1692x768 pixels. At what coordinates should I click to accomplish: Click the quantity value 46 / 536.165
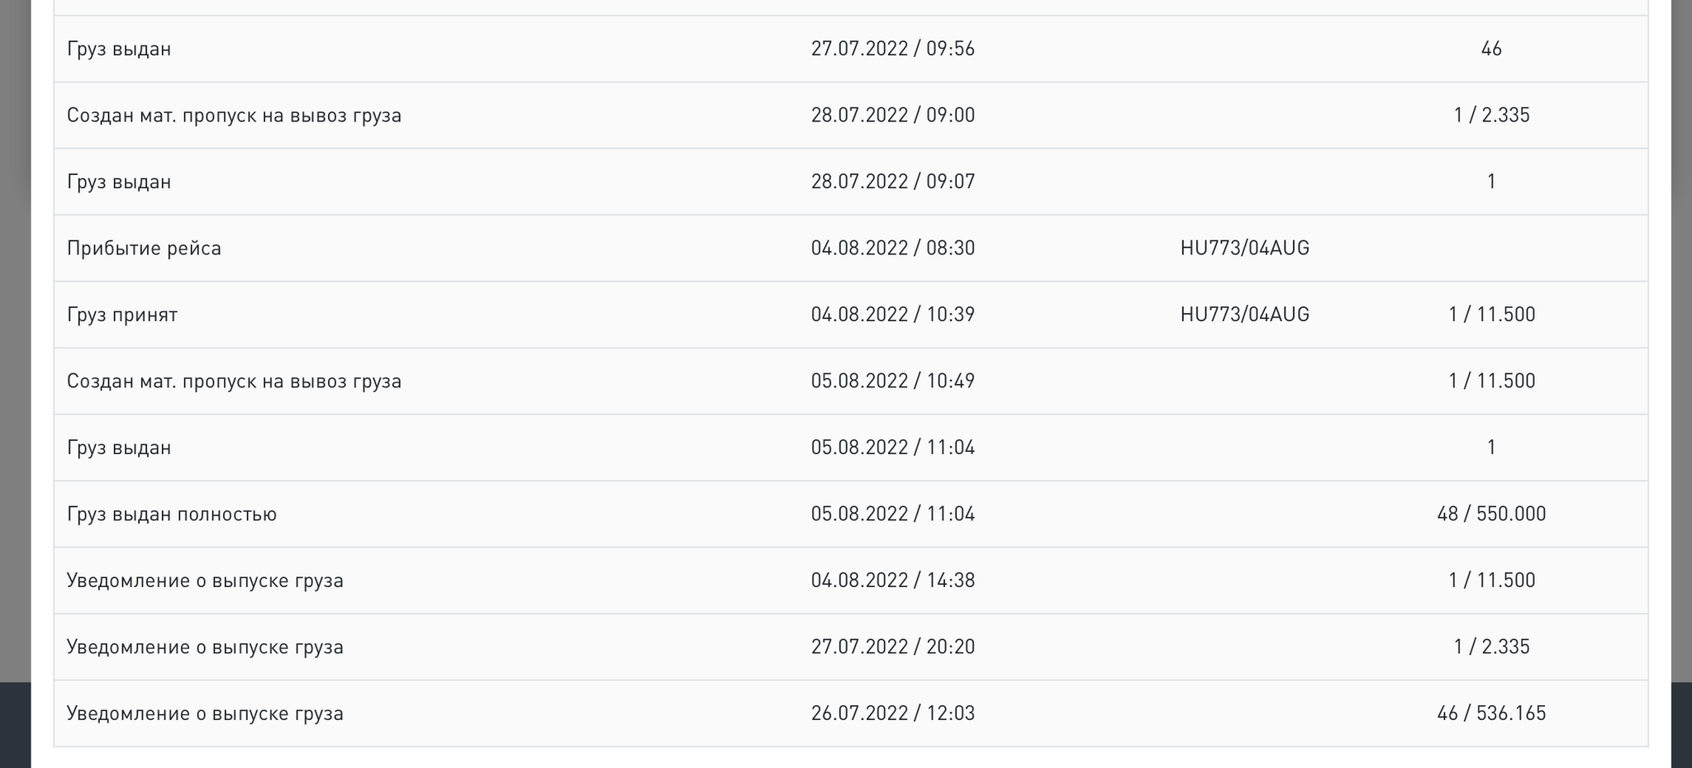tap(1491, 713)
